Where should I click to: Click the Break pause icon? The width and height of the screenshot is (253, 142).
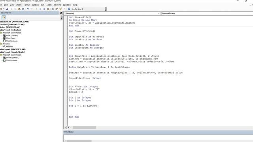[x=40, y=9]
